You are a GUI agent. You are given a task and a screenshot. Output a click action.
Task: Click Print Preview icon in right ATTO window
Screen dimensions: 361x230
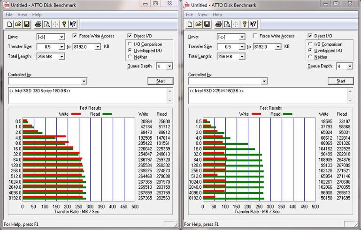[227, 24]
